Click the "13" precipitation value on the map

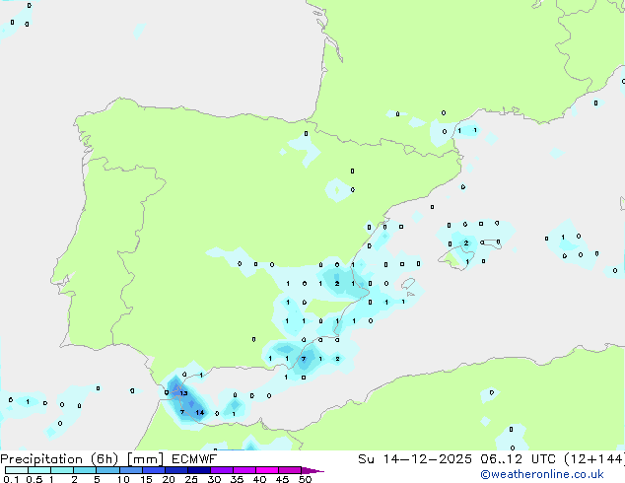[x=183, y=393]
